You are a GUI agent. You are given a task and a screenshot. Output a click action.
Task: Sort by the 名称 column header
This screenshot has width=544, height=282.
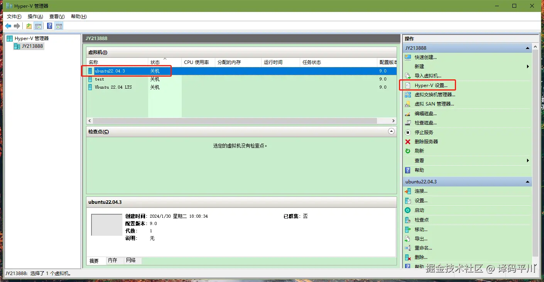(x=117, y=62)
